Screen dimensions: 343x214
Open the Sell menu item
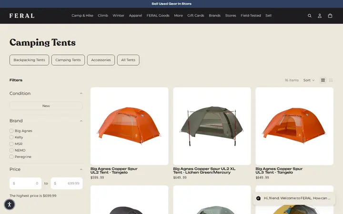coord(268,16)
